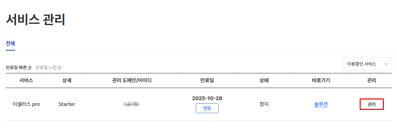This screenshot has height=134, width=397.
Task: Click the 서비스 column header
Action: [26, 81]
